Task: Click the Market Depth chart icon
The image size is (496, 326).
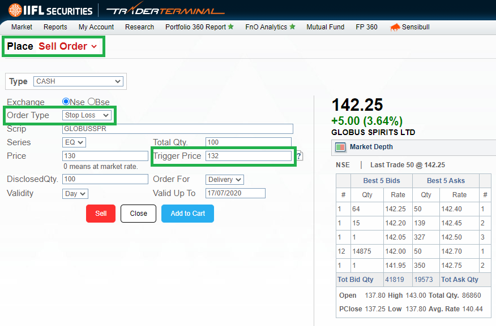Action: point(340,147)
